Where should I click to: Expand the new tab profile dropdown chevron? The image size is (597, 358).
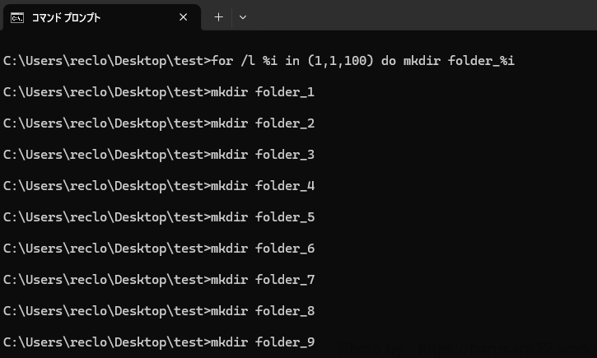click(x=243, y=16)
